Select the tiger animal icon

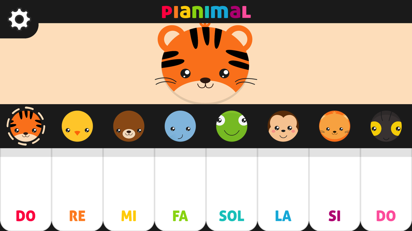click(26, 126)
